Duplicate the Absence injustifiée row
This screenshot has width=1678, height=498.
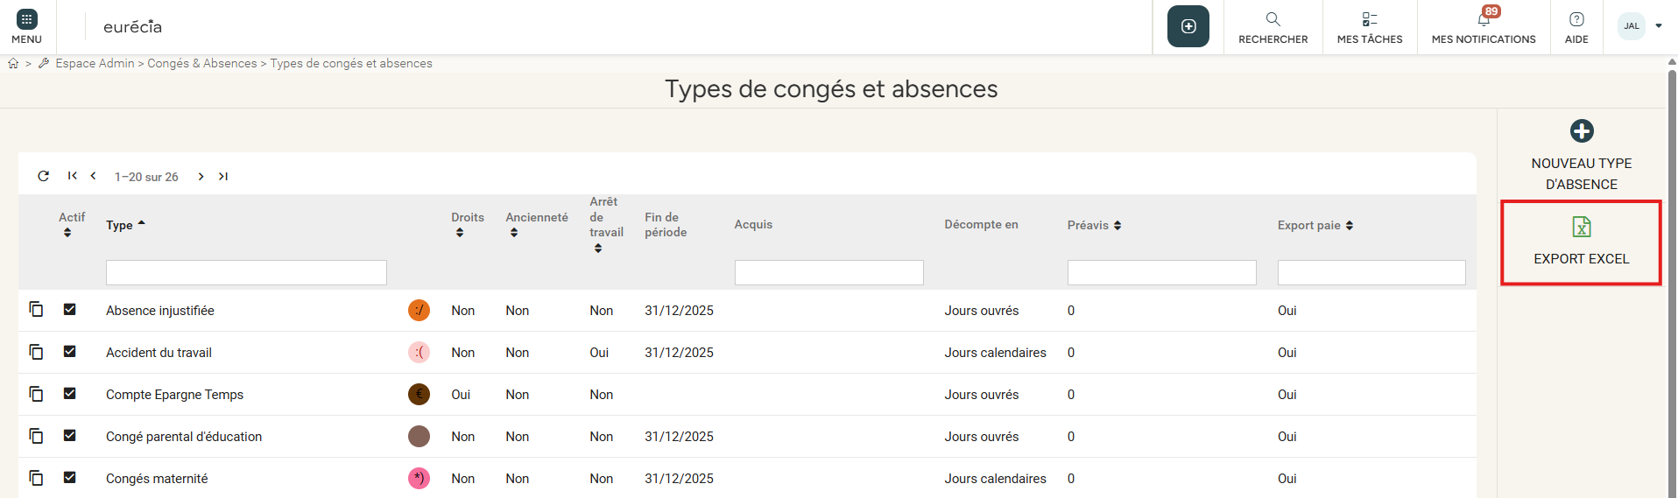[x=36, y=310]
